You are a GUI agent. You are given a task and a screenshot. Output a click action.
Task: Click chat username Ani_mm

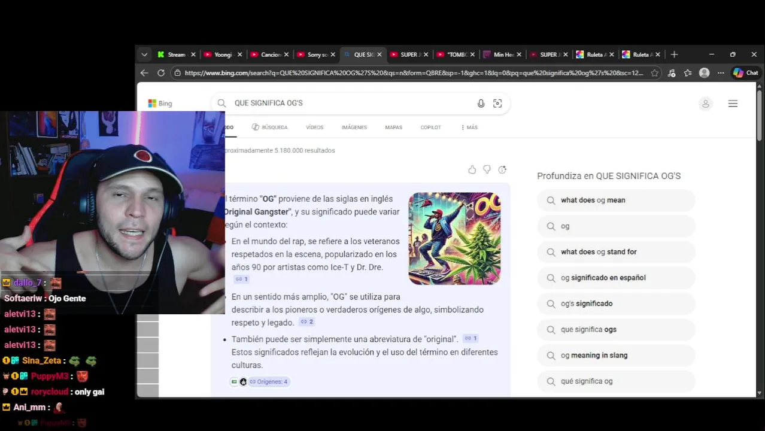click(31, 407)
